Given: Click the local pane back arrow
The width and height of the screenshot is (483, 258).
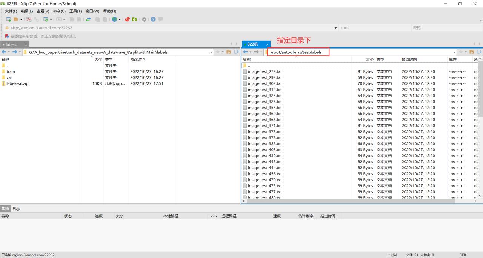Looking at the screenshot, I should point(4,52).
